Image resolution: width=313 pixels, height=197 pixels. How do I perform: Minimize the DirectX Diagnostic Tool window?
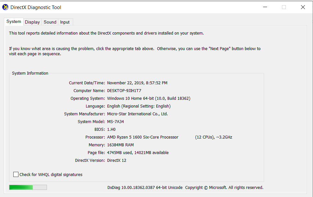(265, 7)
